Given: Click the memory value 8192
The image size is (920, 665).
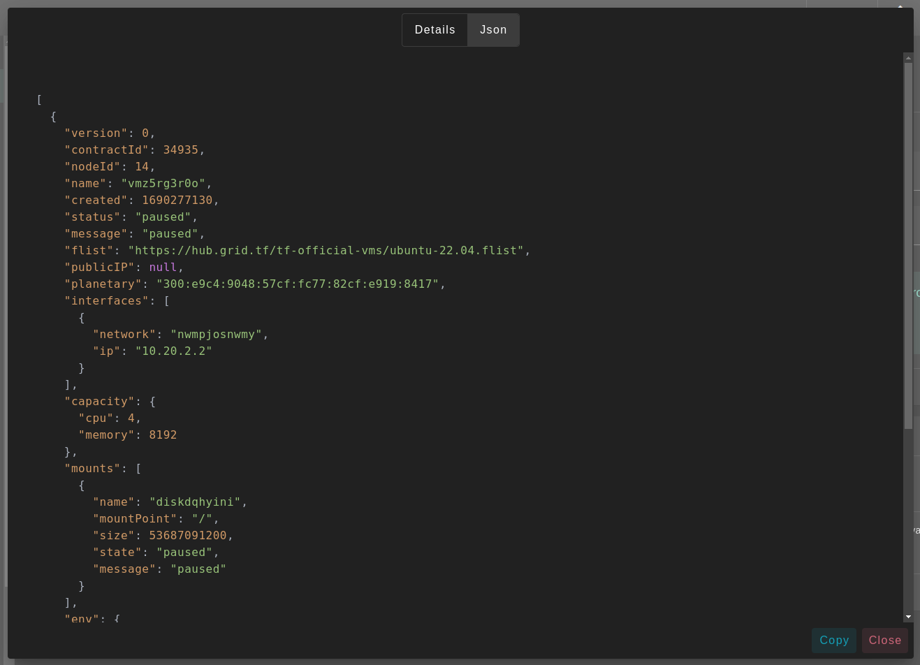Looking at the screenshot, I should coord(163,435).
